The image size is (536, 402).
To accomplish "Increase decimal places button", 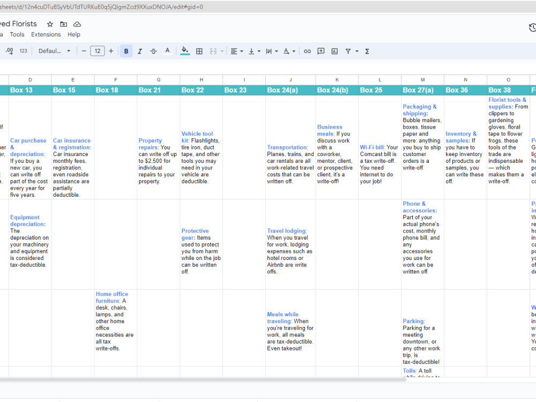I will point(9,51).
